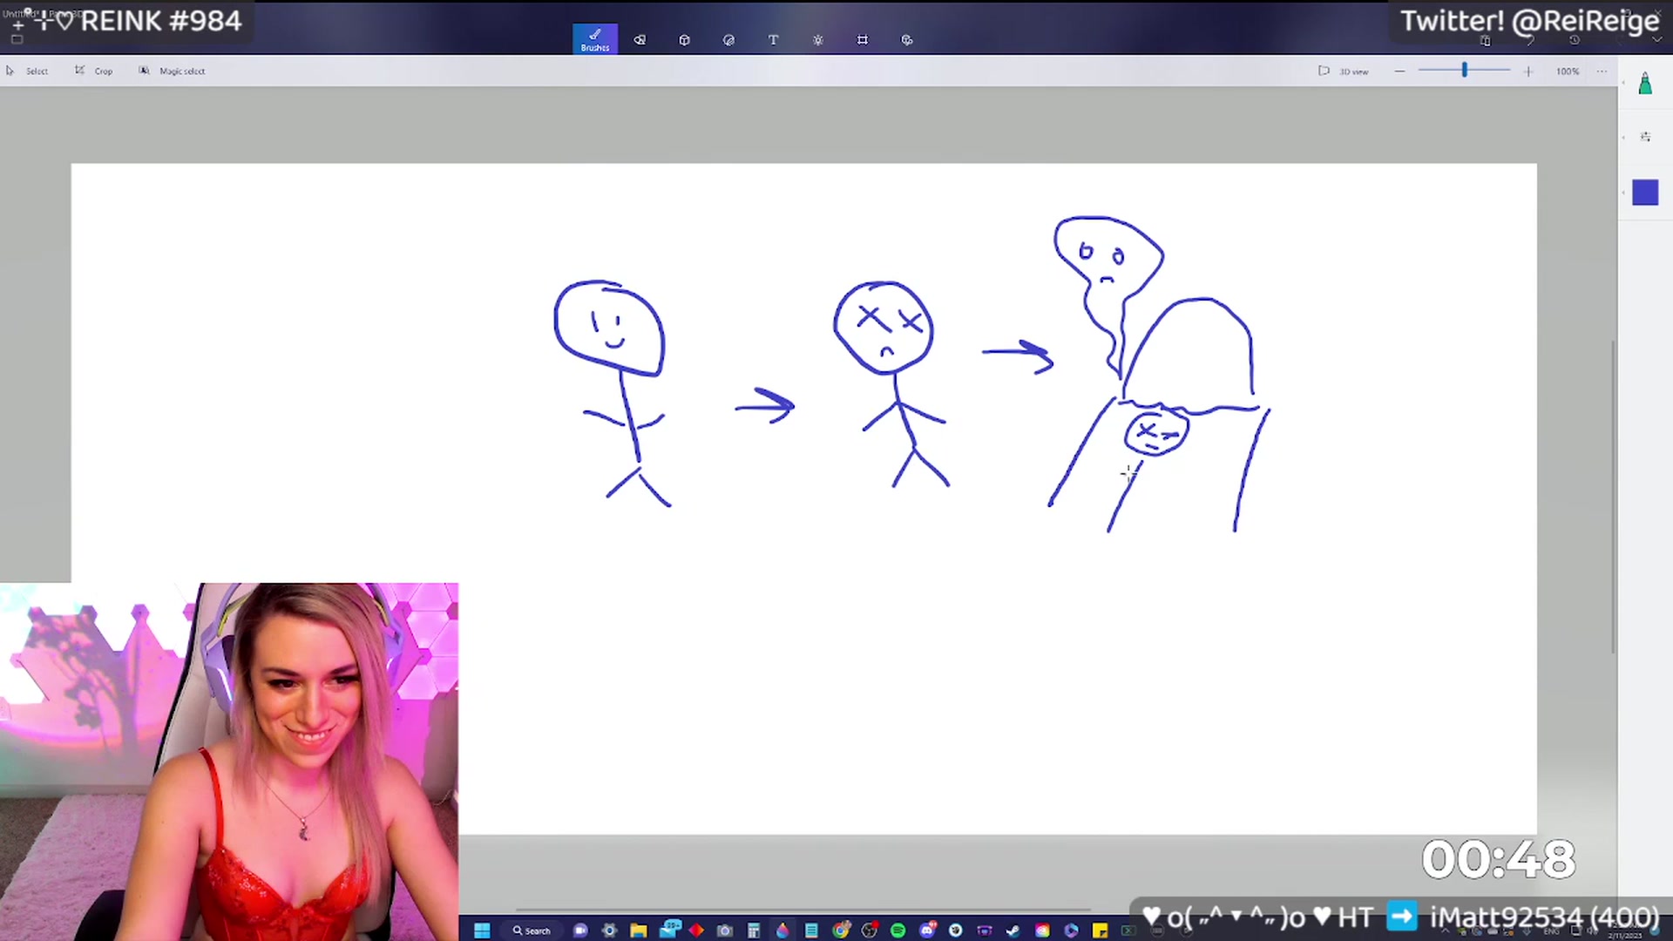The height and width of the screenshot is (941, 1673).
Task: Open the Camera app in taskbar
Action: click(x=724, y=931)
